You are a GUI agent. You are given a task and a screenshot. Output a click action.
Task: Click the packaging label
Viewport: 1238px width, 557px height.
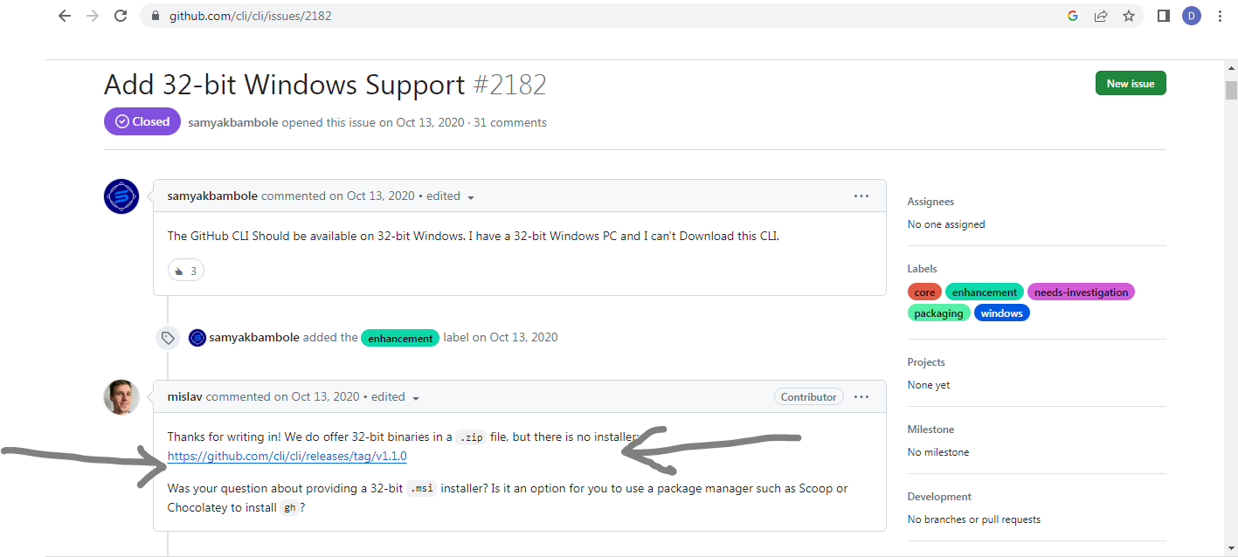939,313
